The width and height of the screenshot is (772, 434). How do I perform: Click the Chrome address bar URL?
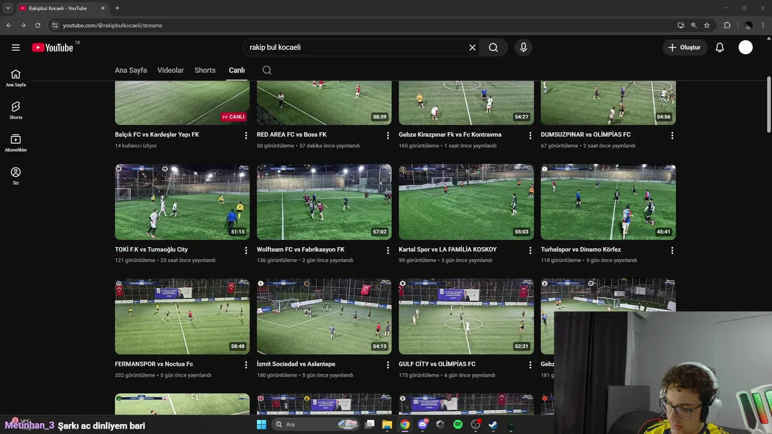click(x=112, y=25)
